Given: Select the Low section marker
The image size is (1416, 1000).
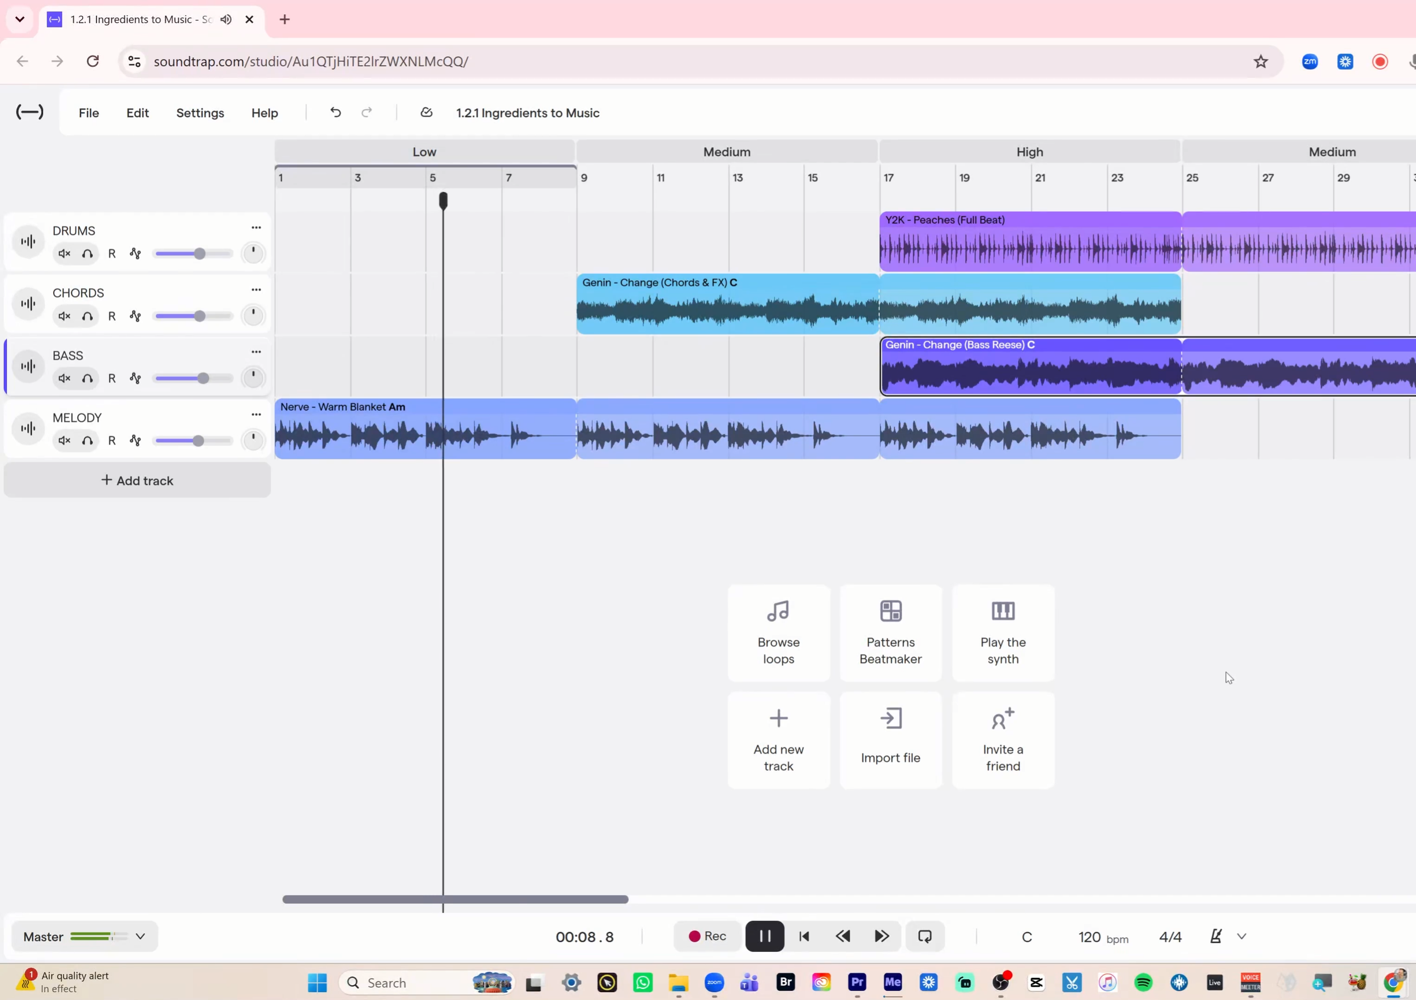Looking at the screenshot, I should pos(424,152).
